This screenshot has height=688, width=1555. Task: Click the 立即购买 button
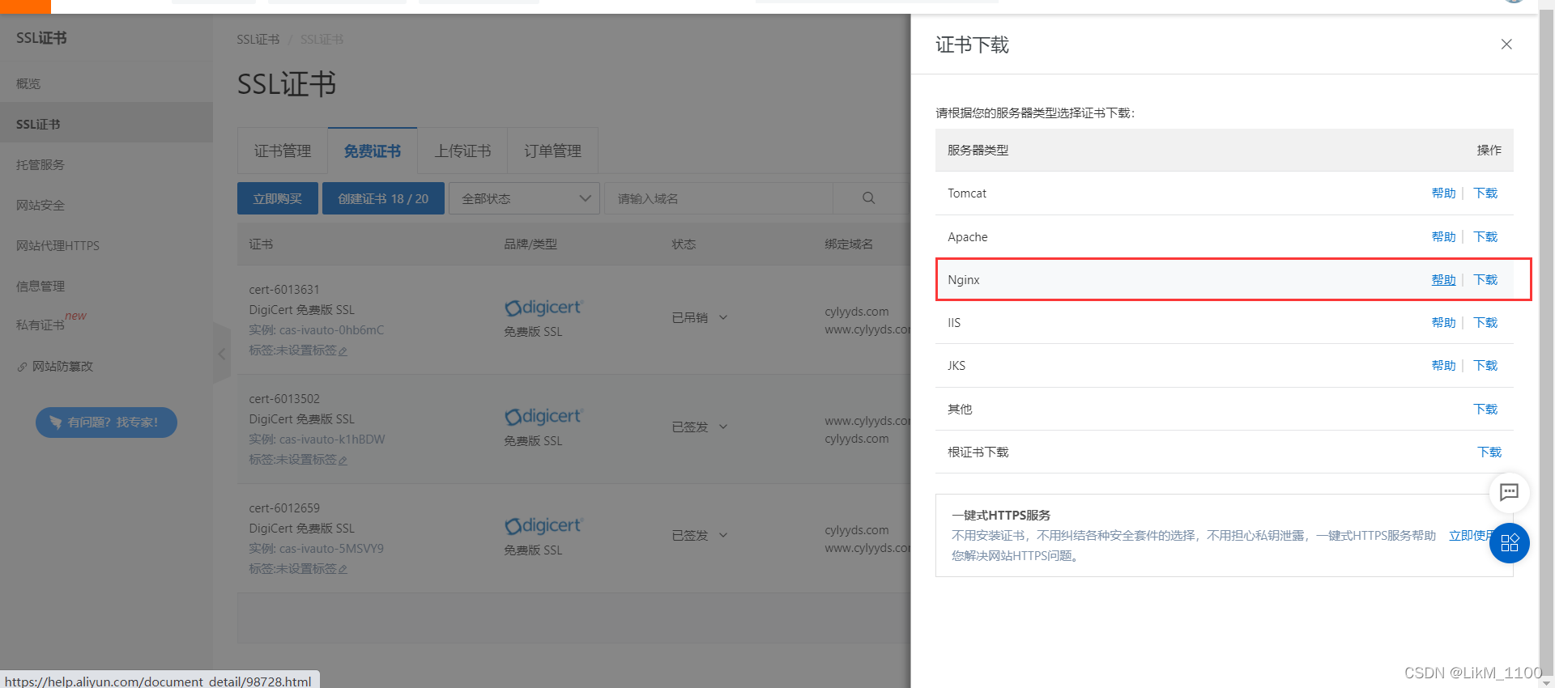coord(278,198)
